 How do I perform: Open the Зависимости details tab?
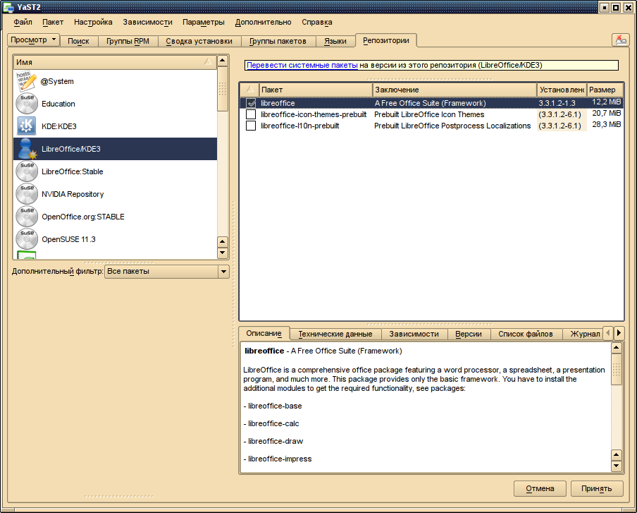click(x=414, y=334)
